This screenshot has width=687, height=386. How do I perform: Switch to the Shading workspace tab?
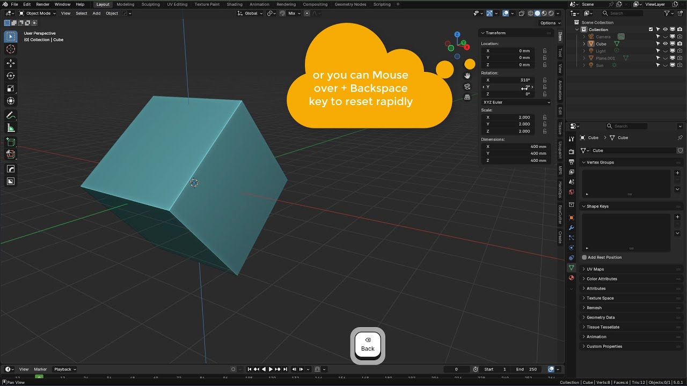(234, 4)
